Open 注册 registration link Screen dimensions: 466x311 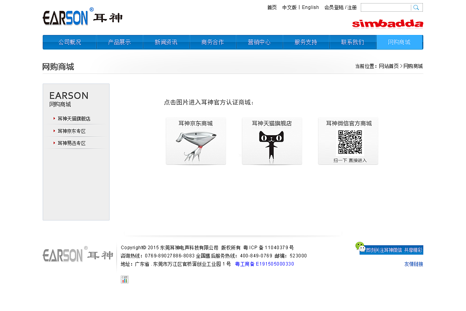click(352, 7)
